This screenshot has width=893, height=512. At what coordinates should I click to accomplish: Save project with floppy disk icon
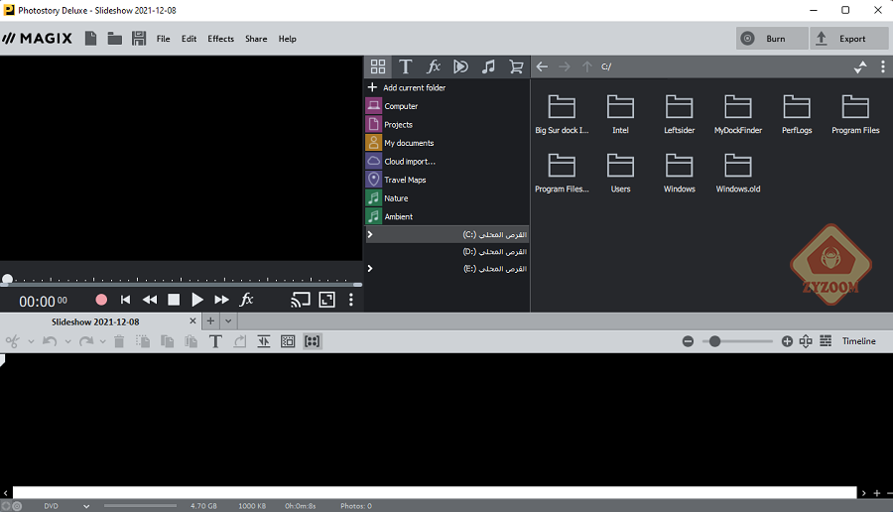[138, 39]
